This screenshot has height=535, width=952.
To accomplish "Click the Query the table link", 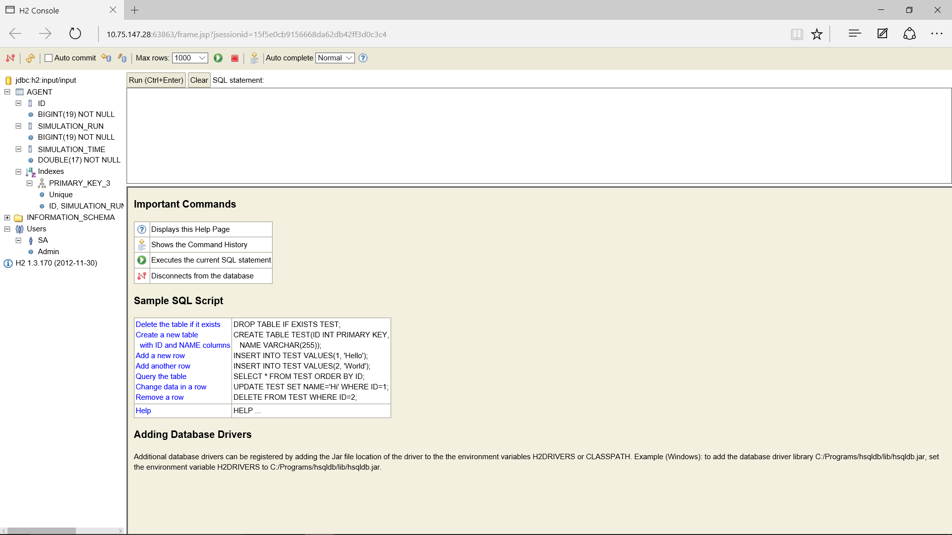I will click(x=161, y=376).
